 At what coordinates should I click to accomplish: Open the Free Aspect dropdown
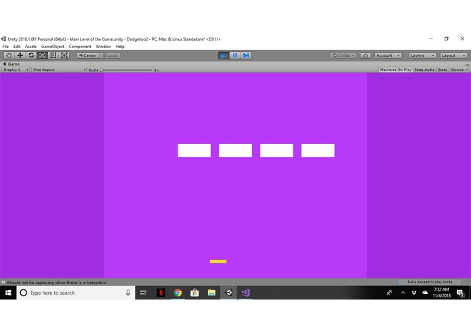(x=59, y=70)
